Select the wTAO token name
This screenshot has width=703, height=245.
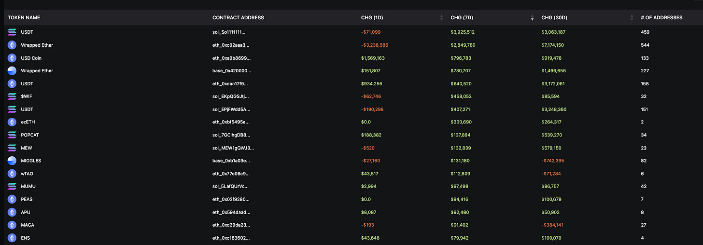click(x=27, y=174)
